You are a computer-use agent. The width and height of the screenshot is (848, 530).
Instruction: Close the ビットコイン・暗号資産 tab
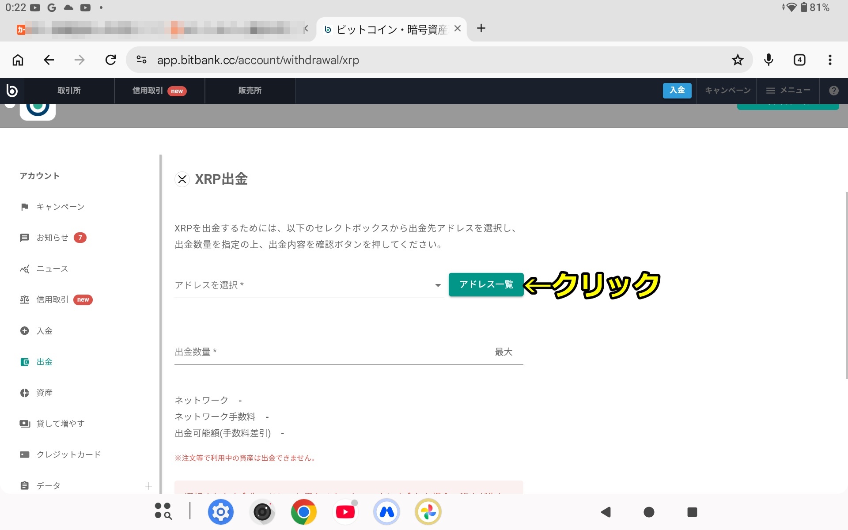coord(458,29)
